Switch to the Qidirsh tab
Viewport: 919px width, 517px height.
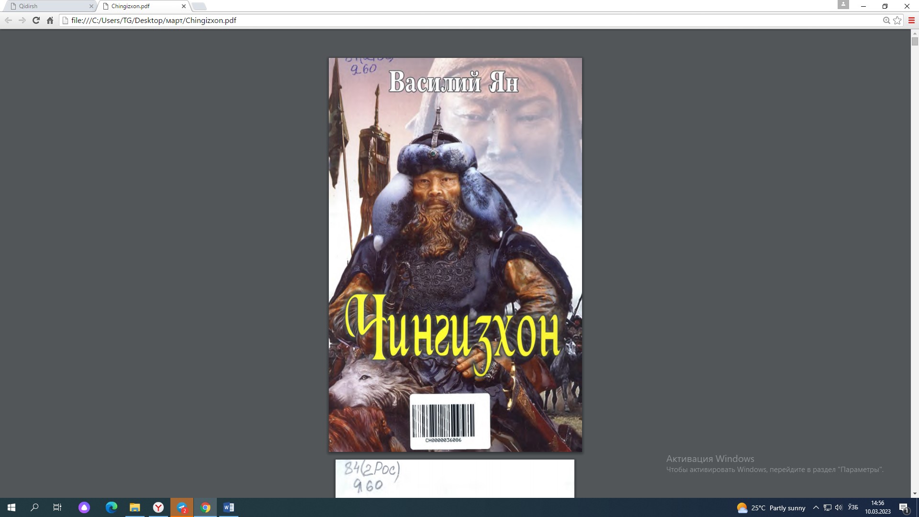[48, 6]
